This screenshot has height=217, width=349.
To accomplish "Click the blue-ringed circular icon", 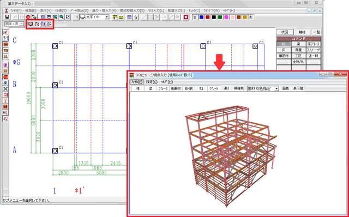I will point(43,24).
